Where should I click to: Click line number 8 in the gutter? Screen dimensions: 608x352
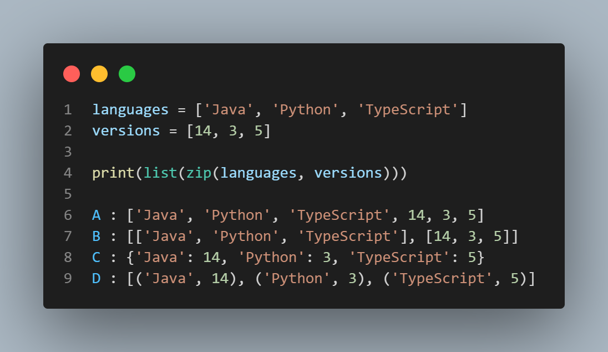click(68, 257)
